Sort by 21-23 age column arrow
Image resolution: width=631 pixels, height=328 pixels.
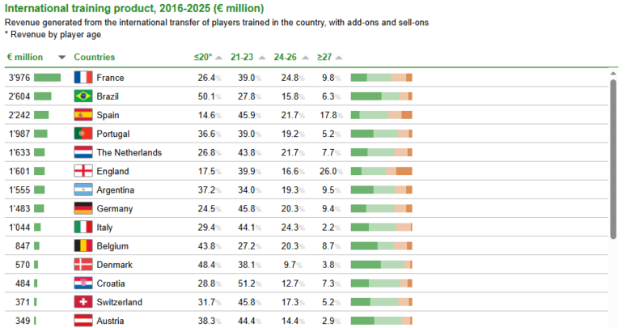263,58
